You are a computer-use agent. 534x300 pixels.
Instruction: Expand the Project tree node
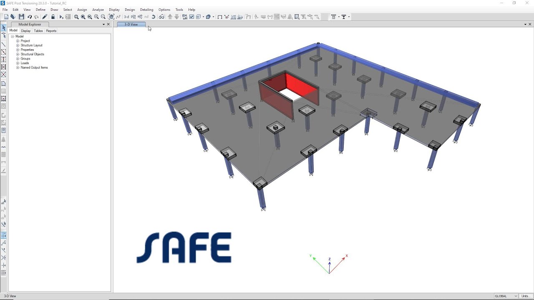[18, 41]
